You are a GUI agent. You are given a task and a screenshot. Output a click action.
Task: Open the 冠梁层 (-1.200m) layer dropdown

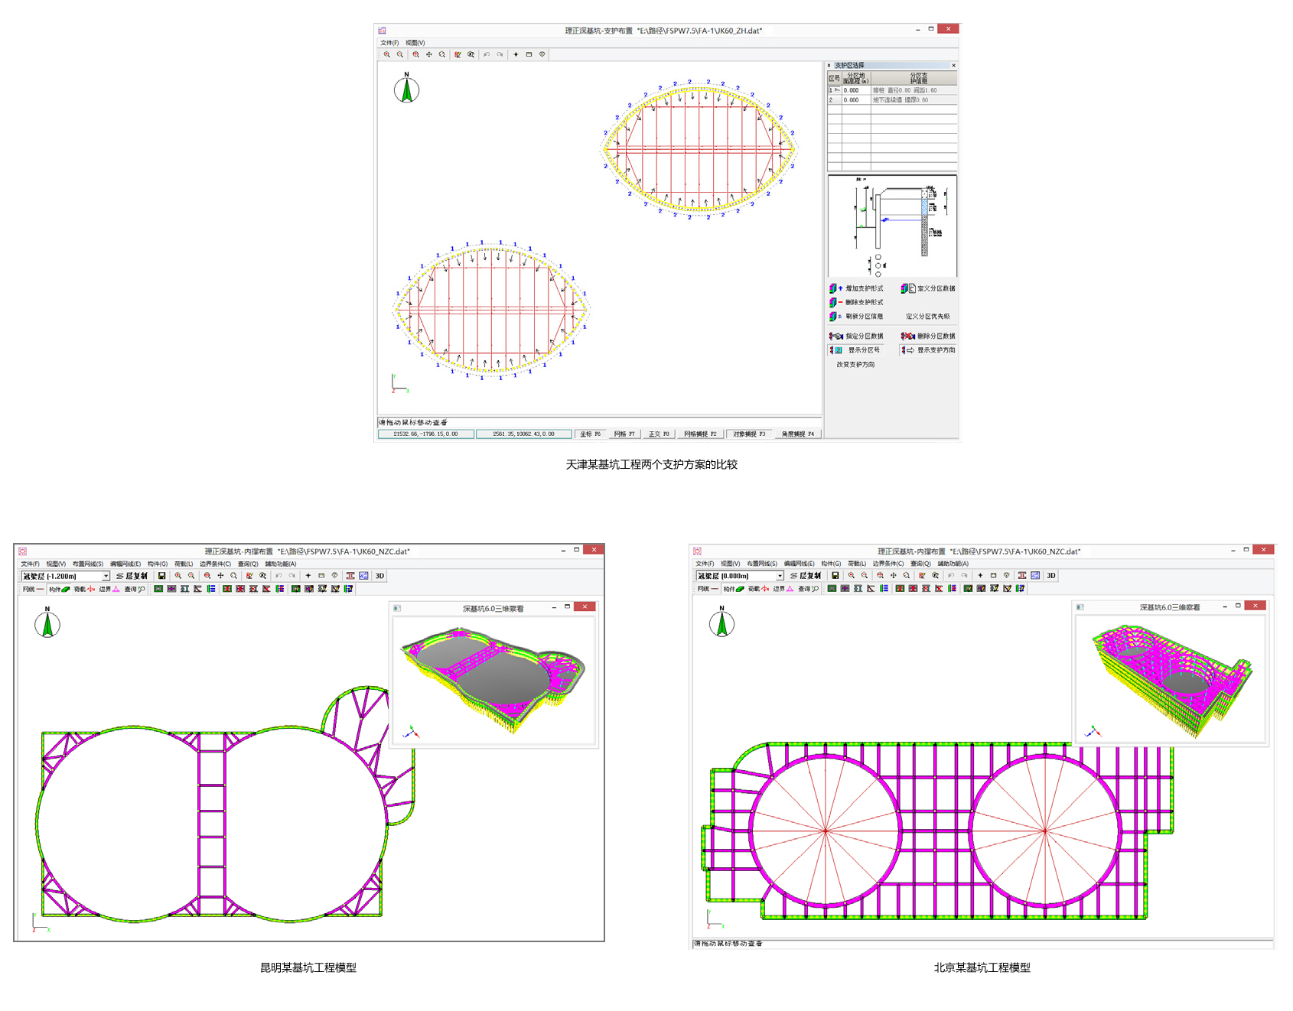106,577
